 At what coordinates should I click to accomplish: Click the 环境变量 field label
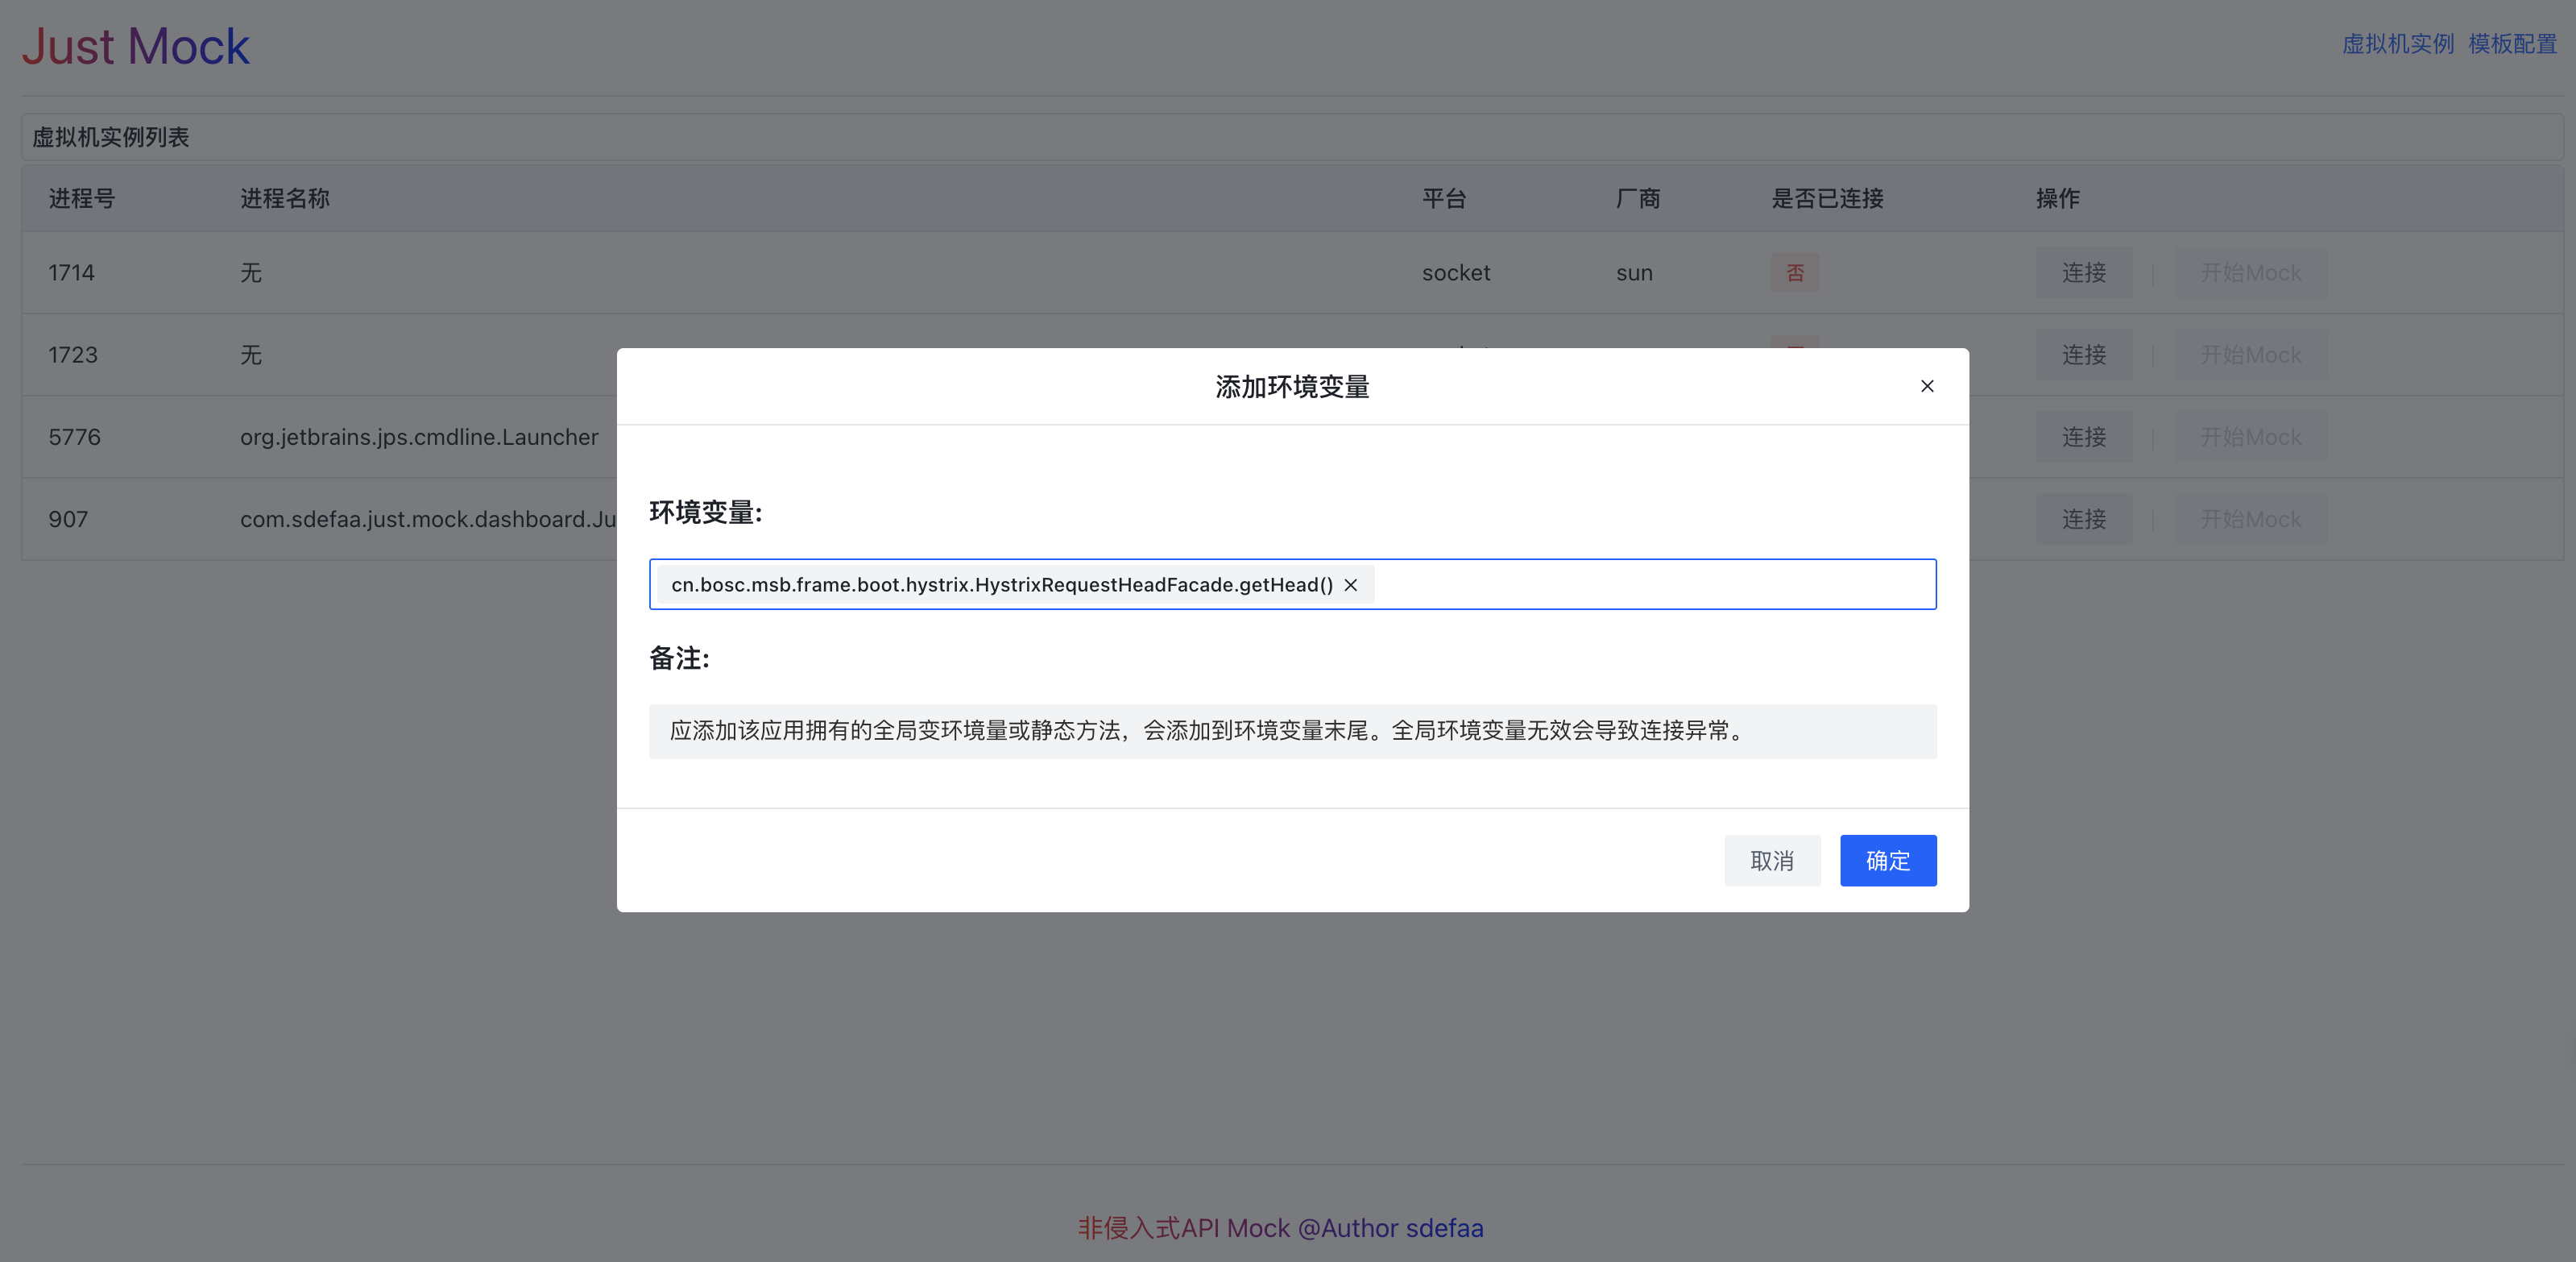coord(706,513)
